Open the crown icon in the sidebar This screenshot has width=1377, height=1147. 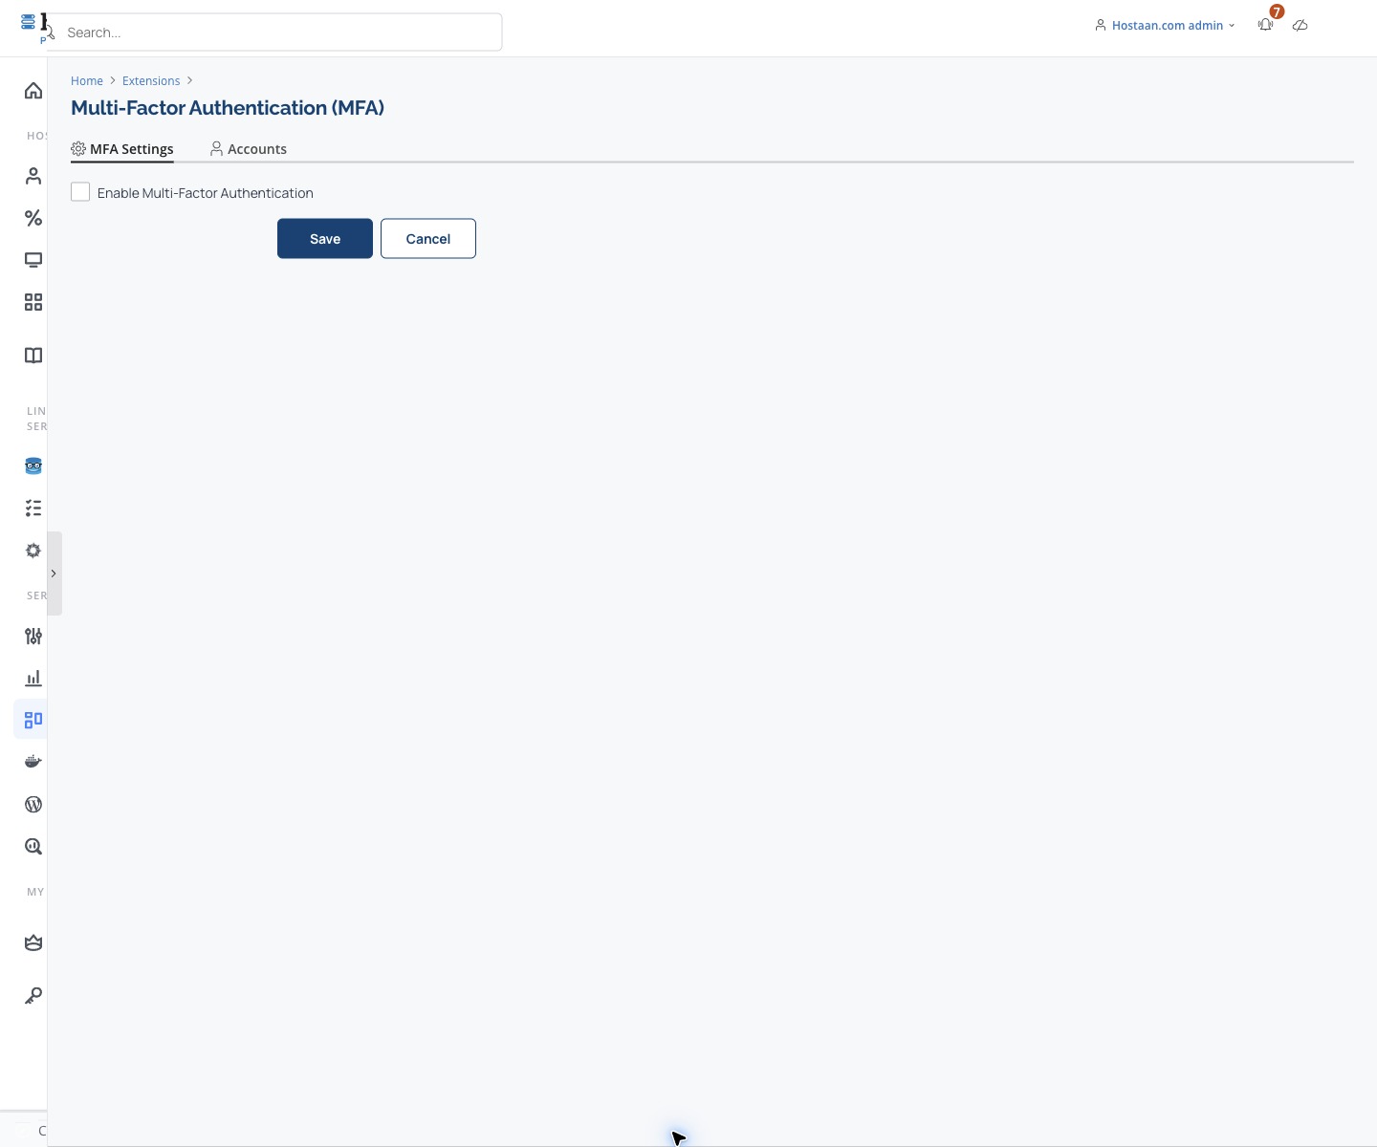33,942
